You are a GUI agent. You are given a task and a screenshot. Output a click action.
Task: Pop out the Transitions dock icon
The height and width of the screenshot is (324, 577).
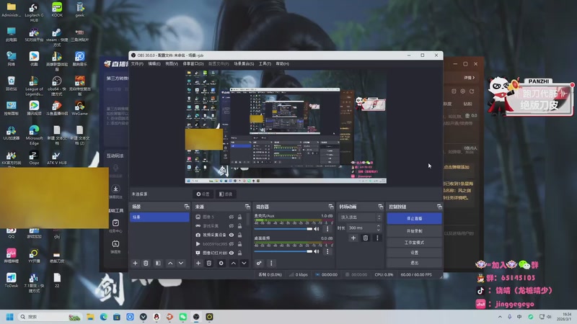point(381,207)
